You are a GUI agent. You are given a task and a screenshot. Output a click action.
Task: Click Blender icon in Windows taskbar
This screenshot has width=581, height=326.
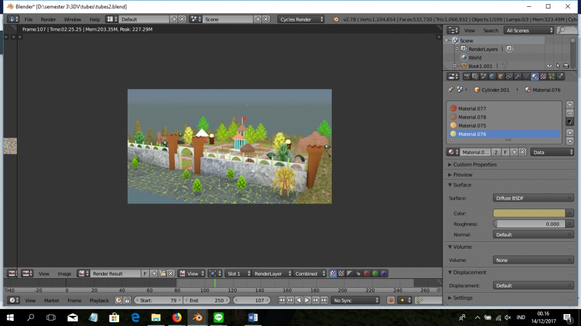tap(197, 318)
